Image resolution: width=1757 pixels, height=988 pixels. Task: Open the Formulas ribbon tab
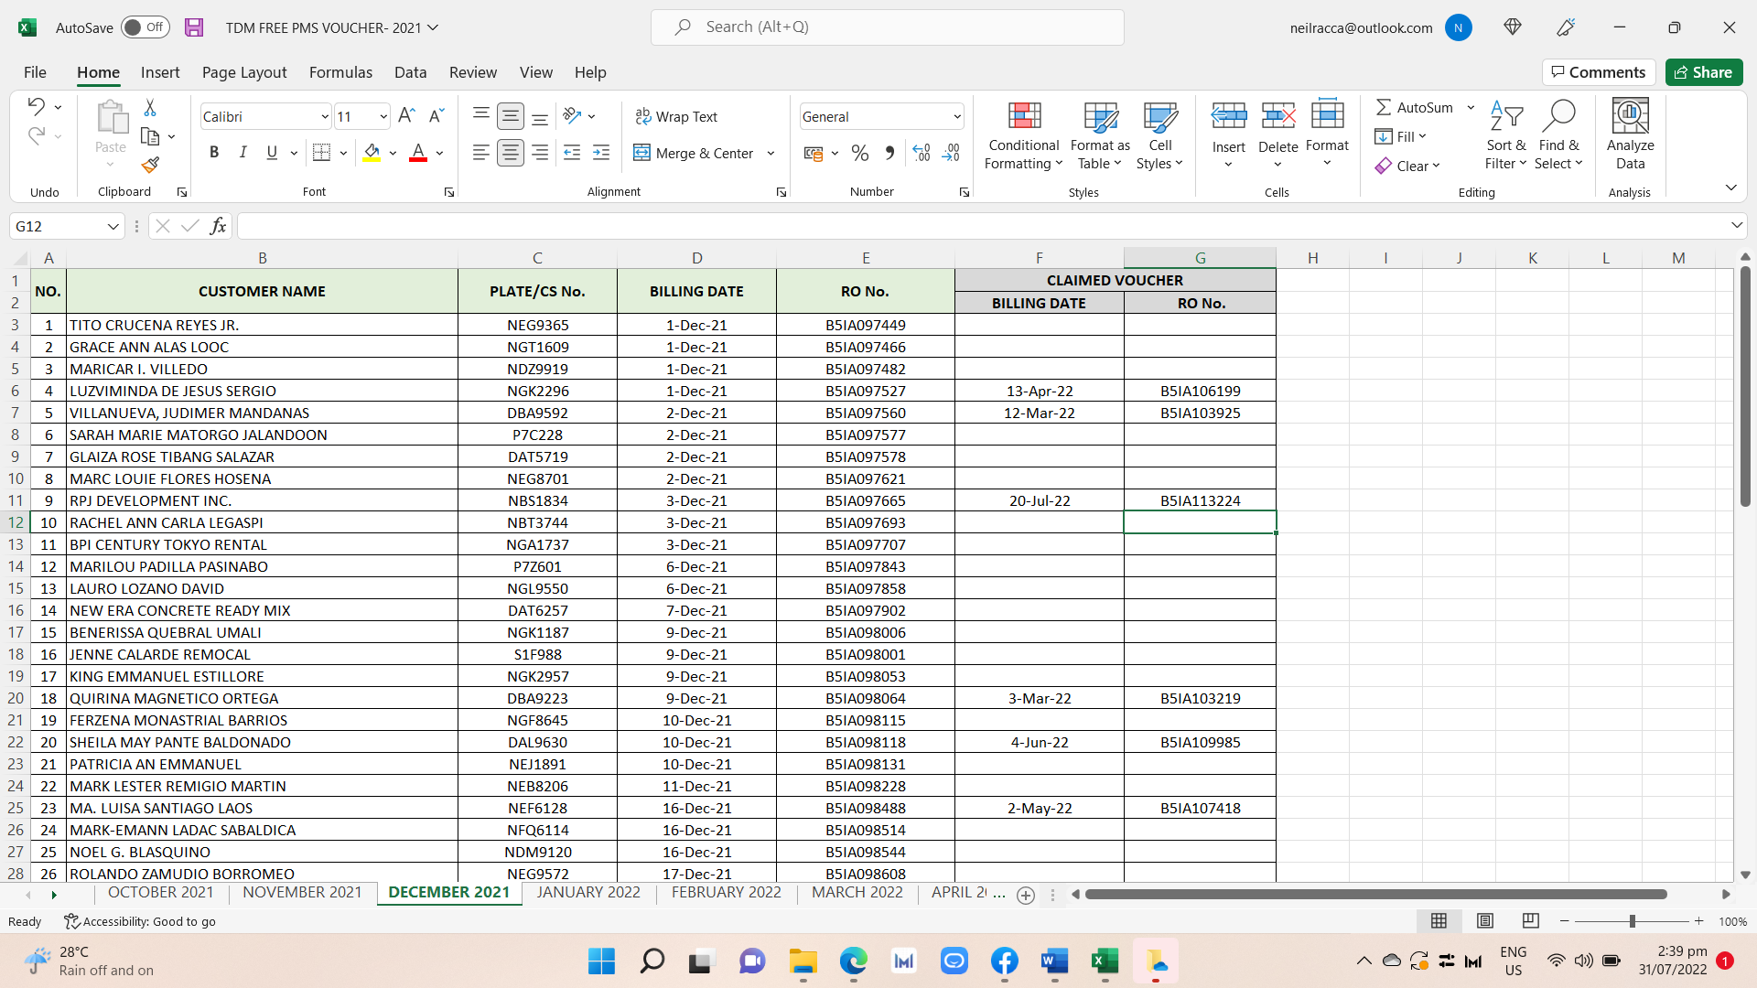[340, 72]
